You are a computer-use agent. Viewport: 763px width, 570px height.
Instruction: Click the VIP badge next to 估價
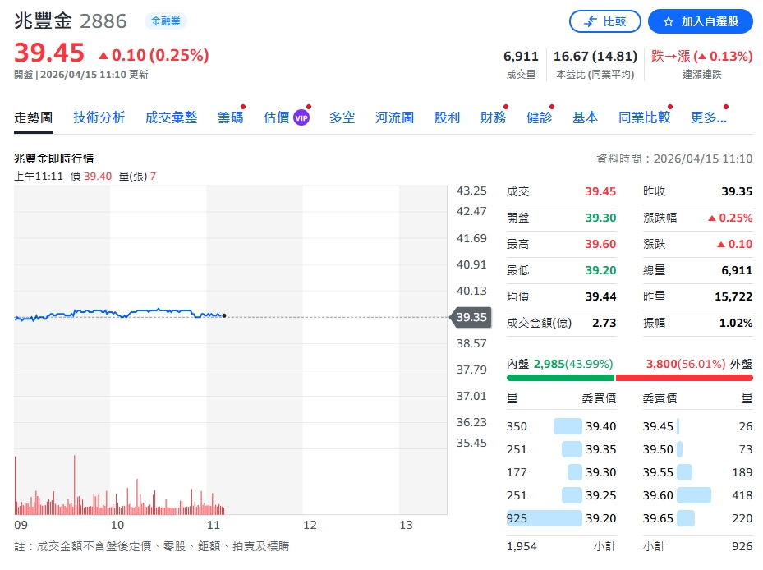300,117
